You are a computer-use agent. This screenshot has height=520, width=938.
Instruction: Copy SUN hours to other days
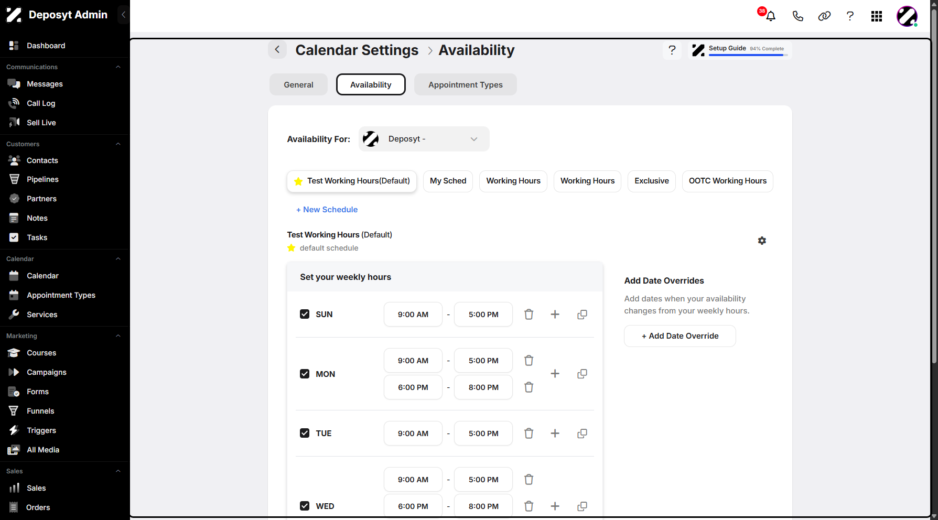coord(582,315)
